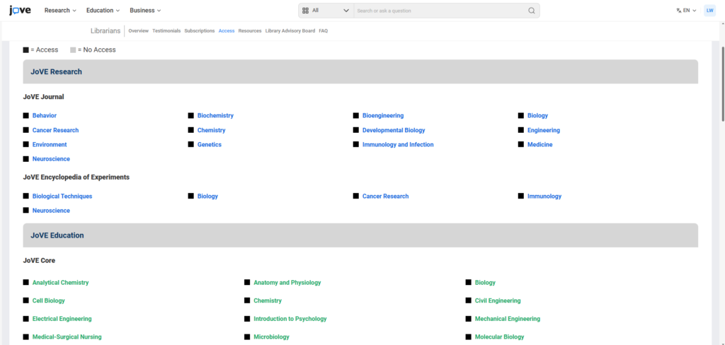Screen dimensions: 725x345
Task: Expand the Research dropdown menu
Action: click(x=61, y=11)
